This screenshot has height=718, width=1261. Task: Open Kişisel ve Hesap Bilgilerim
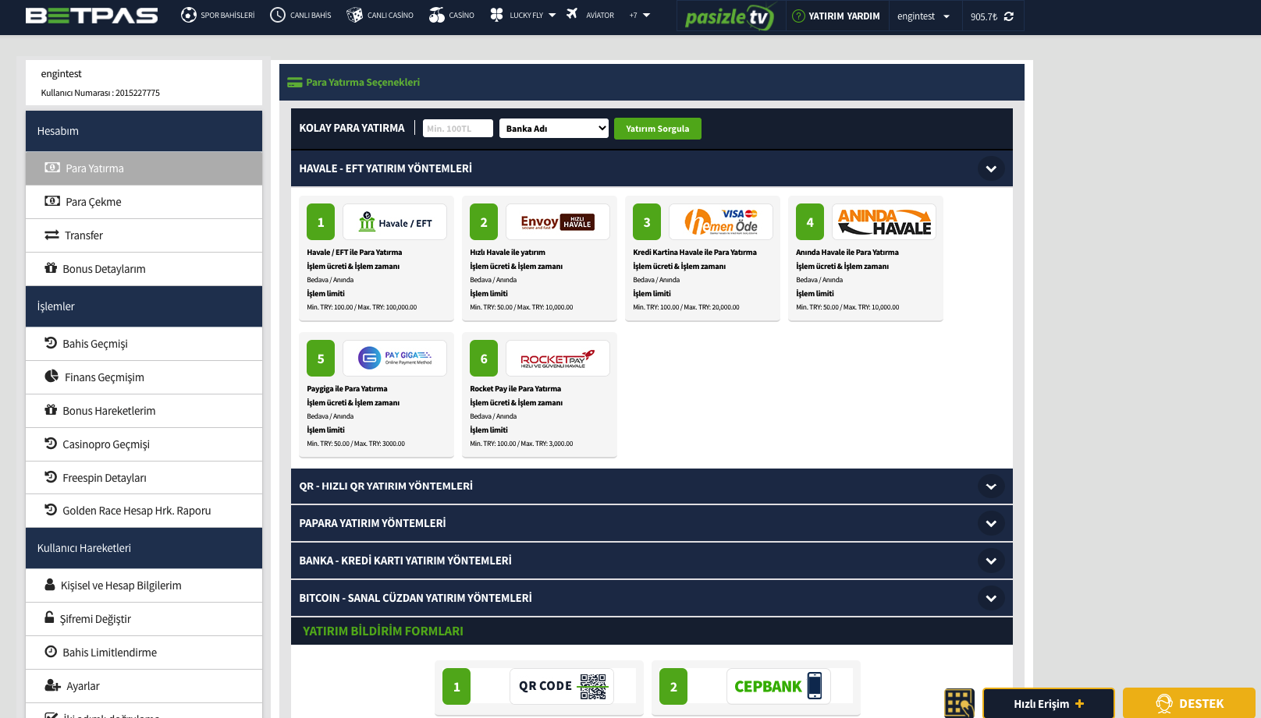[x=144, y=585]
